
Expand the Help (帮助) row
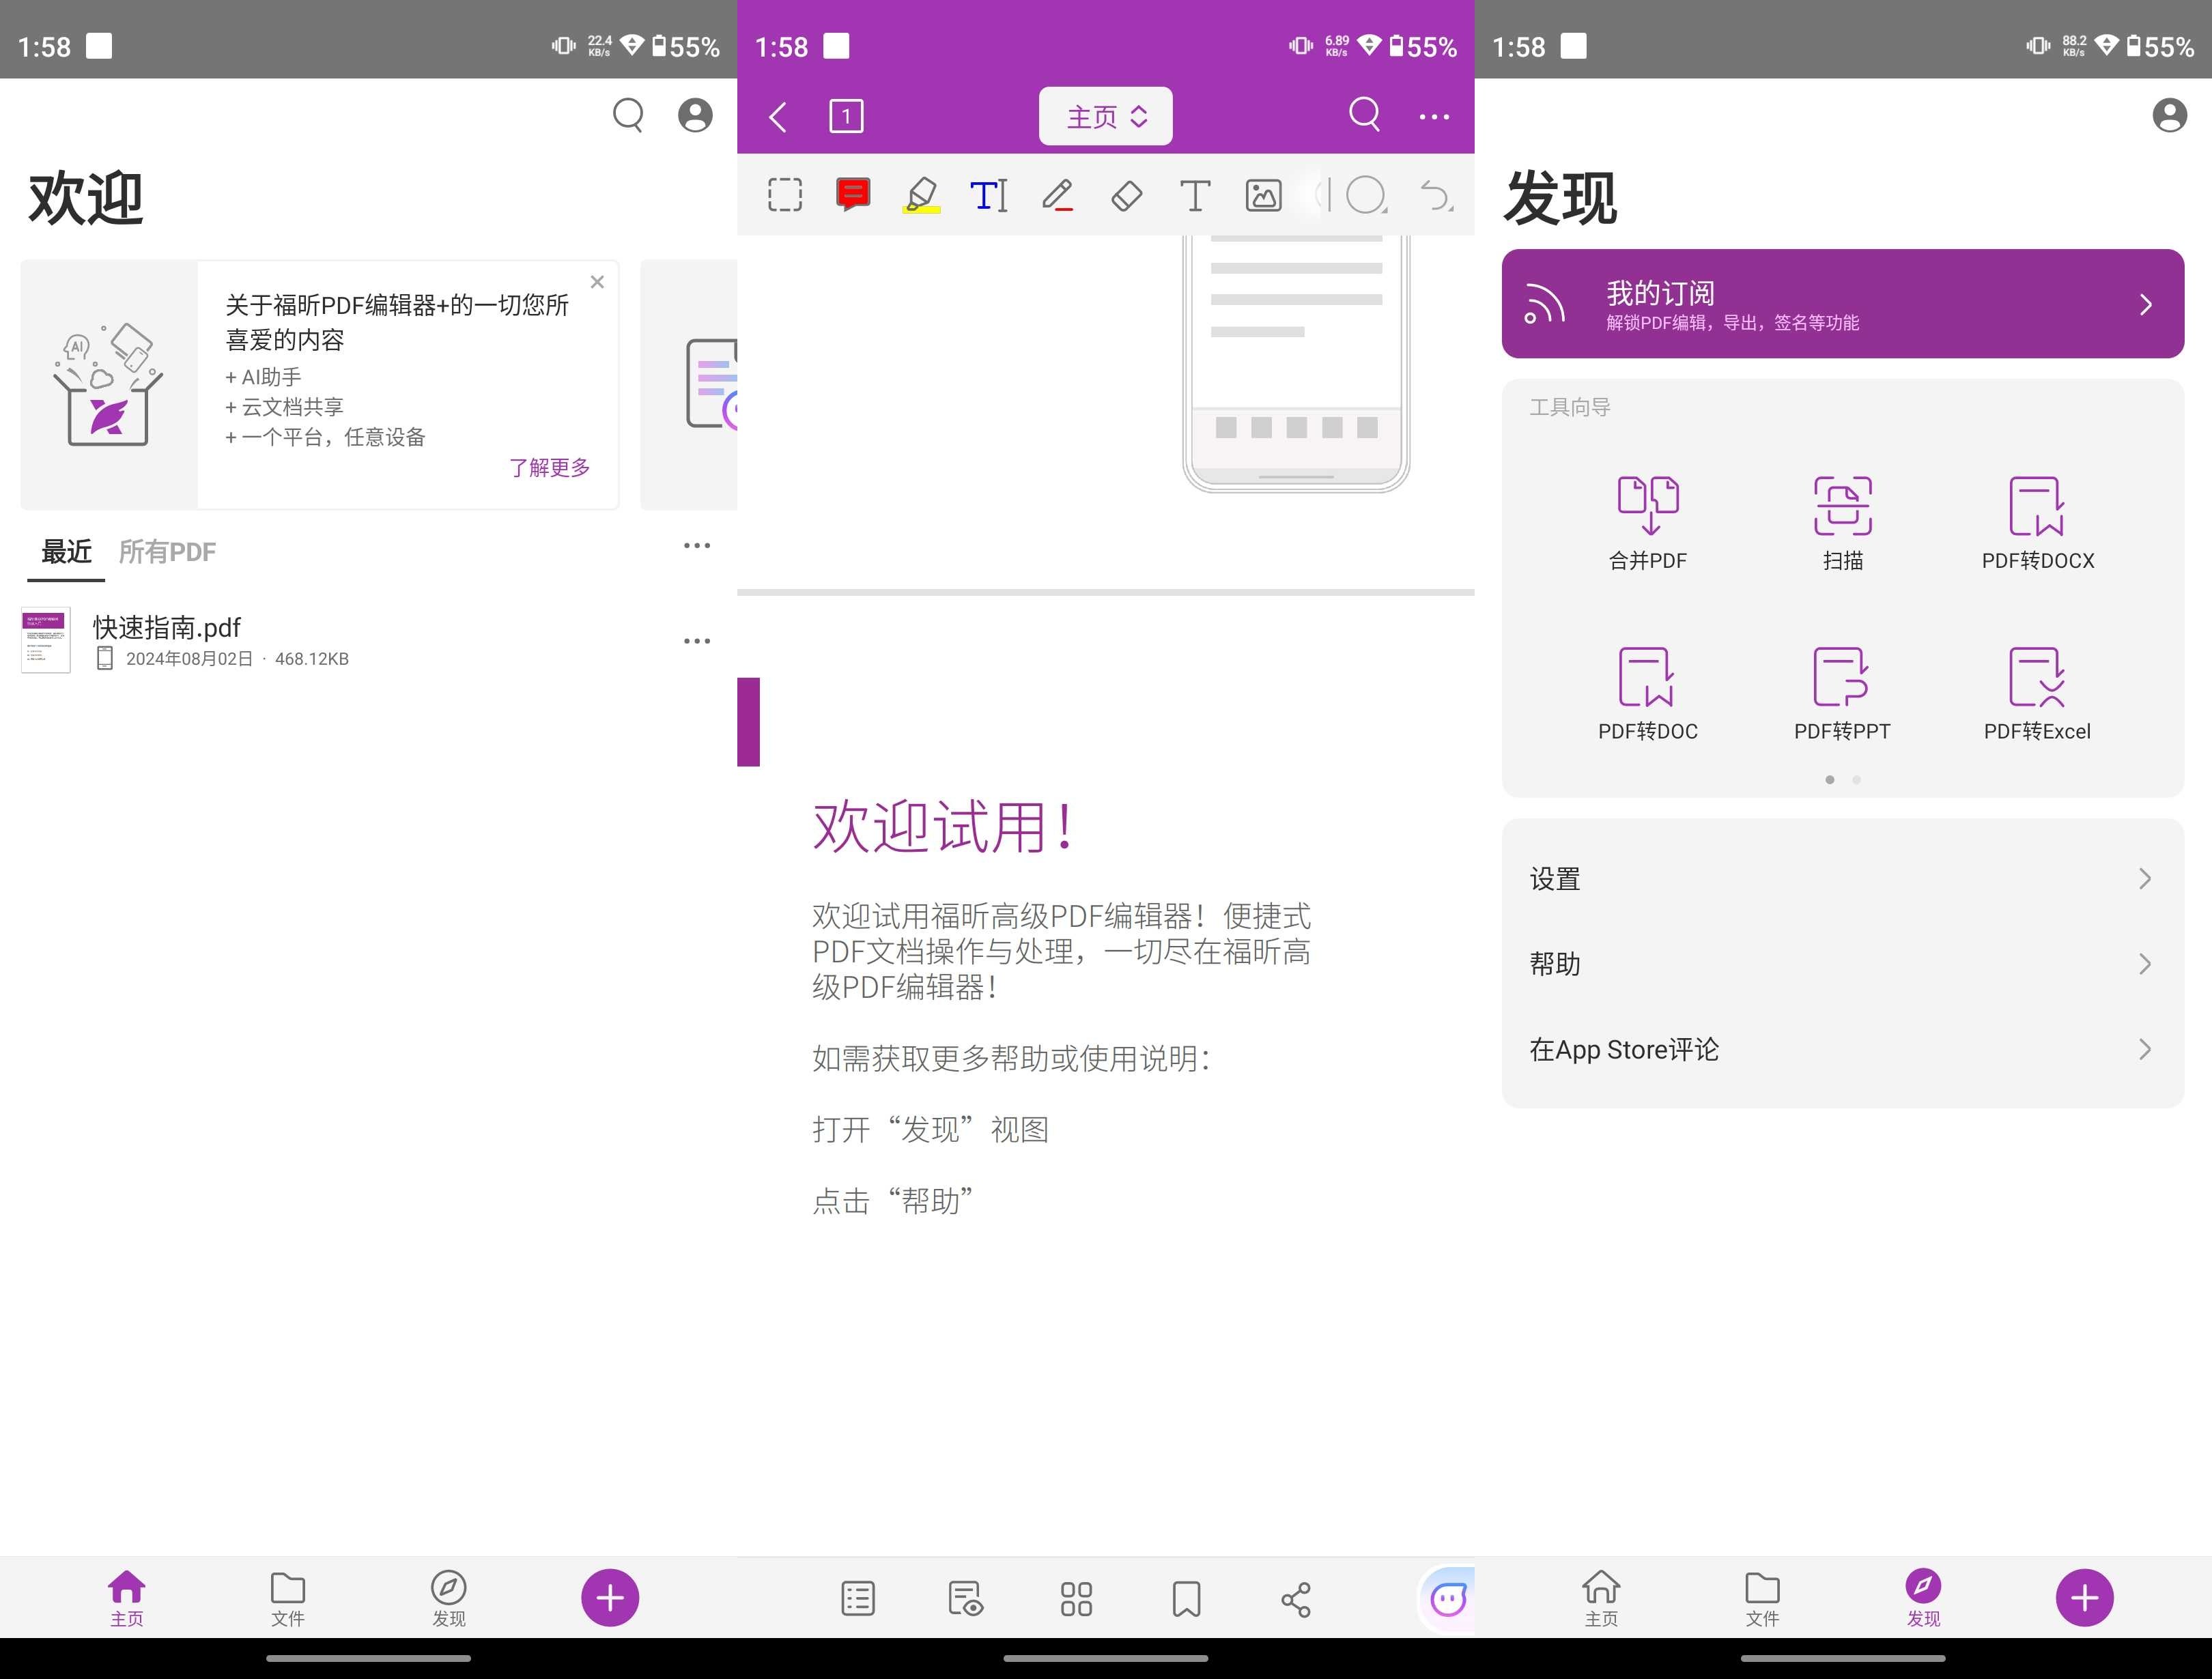tap(1842, 964)
